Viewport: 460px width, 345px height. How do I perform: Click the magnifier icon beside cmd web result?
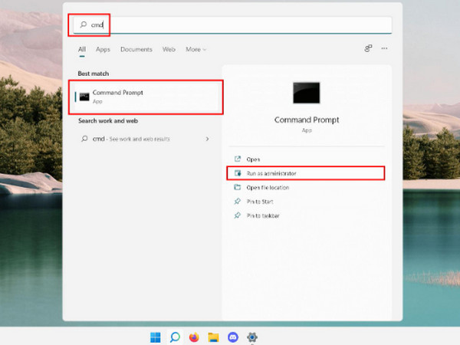(x=84, y=139)
